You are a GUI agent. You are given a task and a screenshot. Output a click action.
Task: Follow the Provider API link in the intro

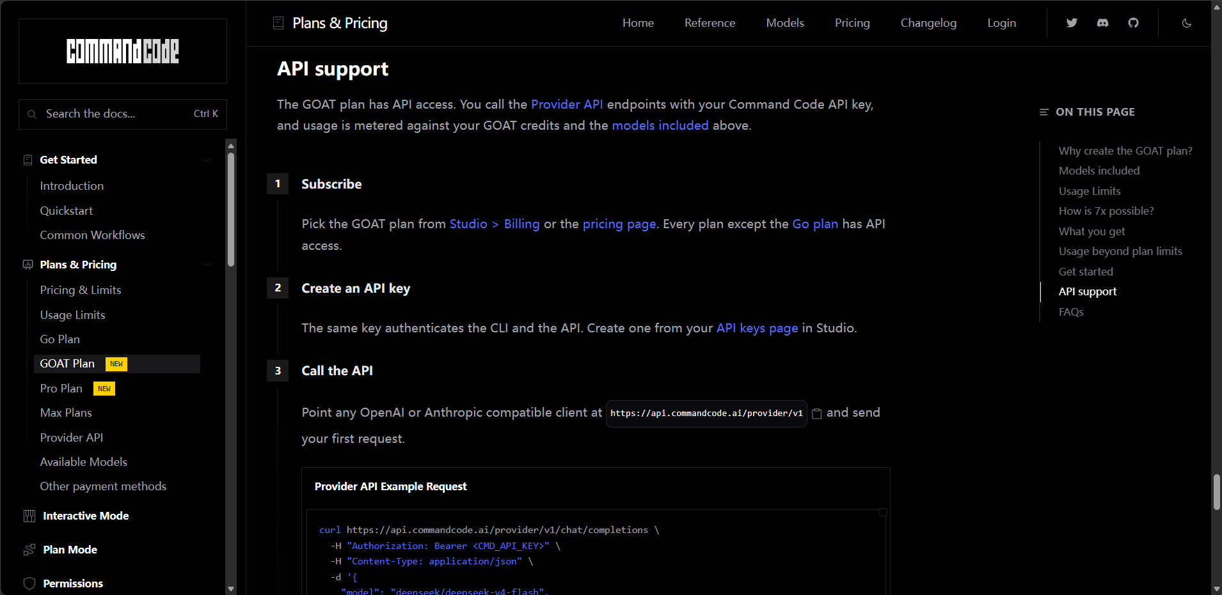click(x=567, y=104)
